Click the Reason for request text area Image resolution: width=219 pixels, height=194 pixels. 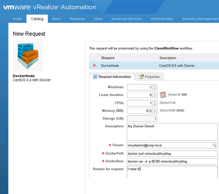[x=172, y=172]
